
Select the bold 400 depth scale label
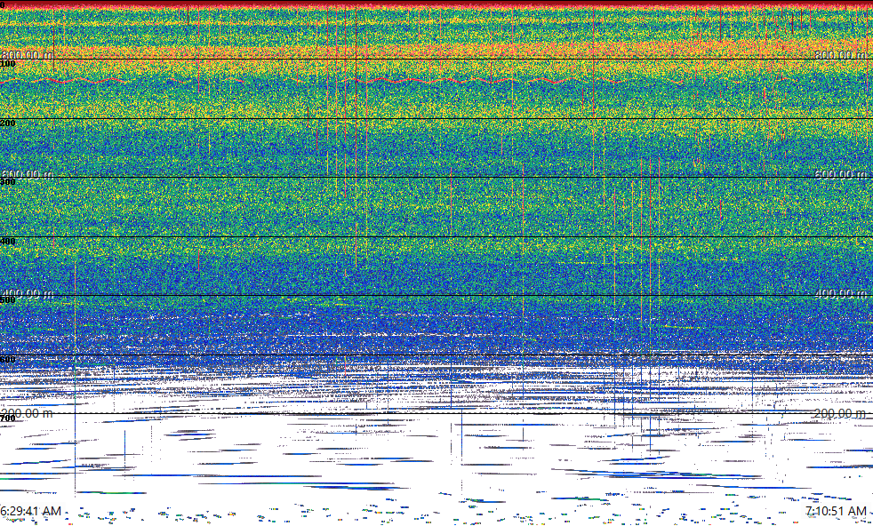tap(8, 241)
